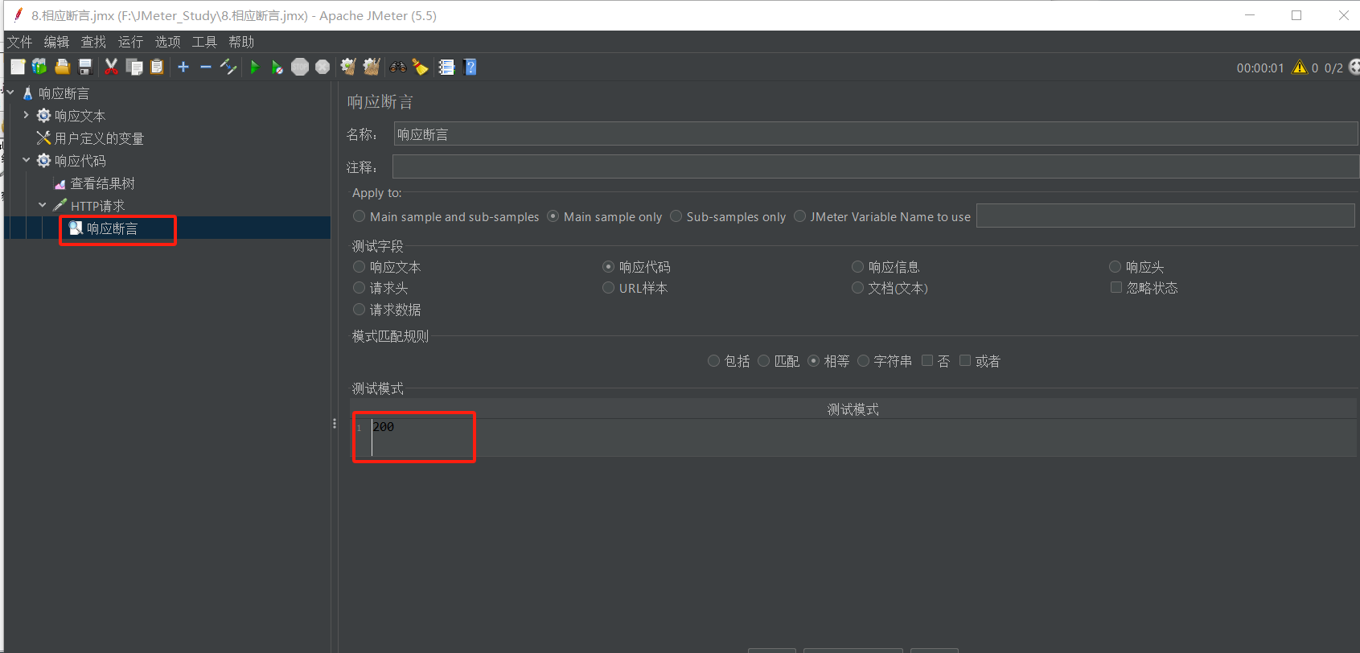This screenshot has width=1360, height=653.
Task: Open the Help icon in the toolbar
Action: 470,67
